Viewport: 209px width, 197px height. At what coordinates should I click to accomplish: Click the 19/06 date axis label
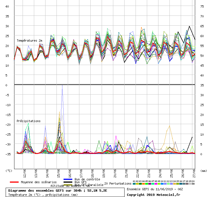(104, 173)
